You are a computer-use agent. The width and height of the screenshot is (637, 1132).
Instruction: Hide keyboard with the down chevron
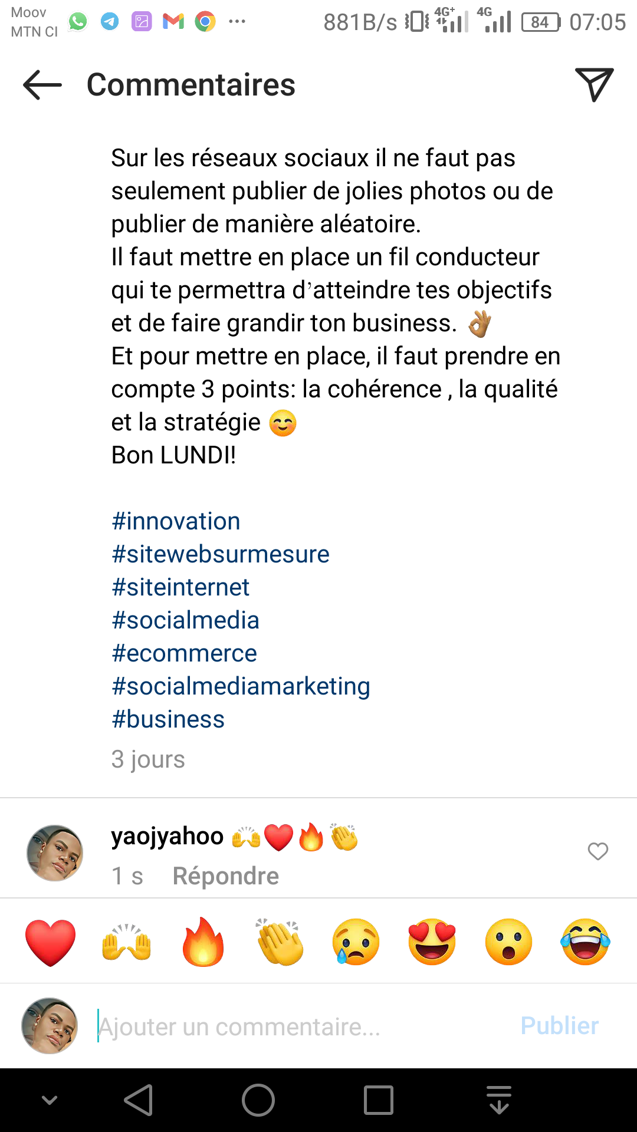pyautogui.click(x=50, y=1100)
